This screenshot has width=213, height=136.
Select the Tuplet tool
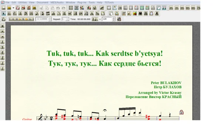[53, 14]
